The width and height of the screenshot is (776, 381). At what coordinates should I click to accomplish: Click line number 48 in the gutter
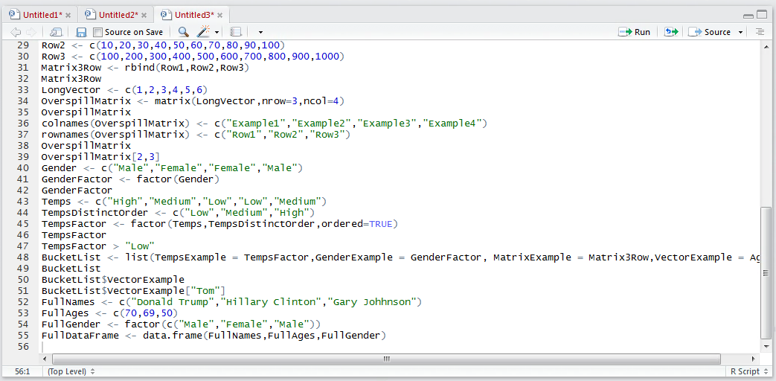point(23,257)
